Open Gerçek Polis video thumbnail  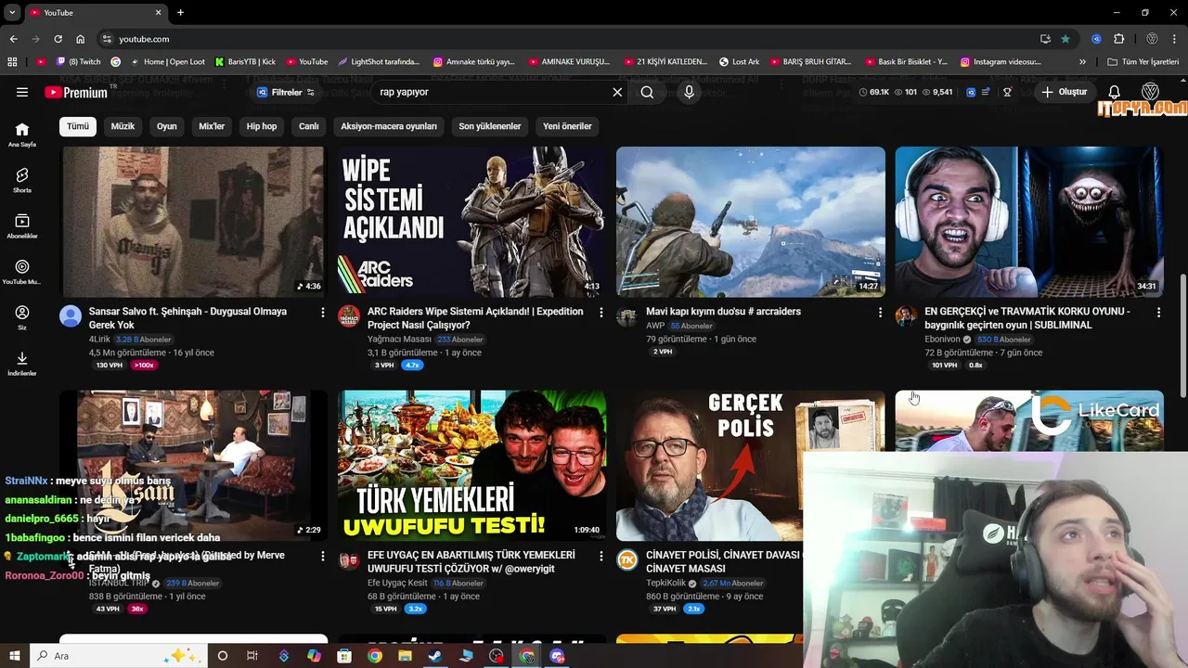[x=709, y=465]
